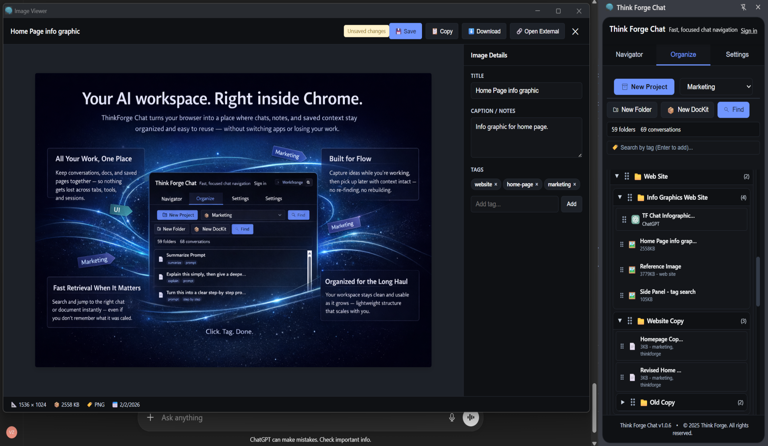Click the '69 conversations' count text
The image size is (768, 446).
point(660,130)
